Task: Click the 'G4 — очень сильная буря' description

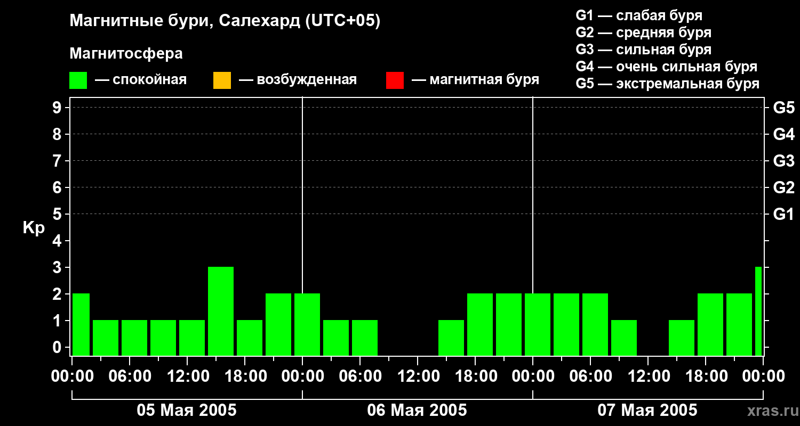Action: coord(666,67)
